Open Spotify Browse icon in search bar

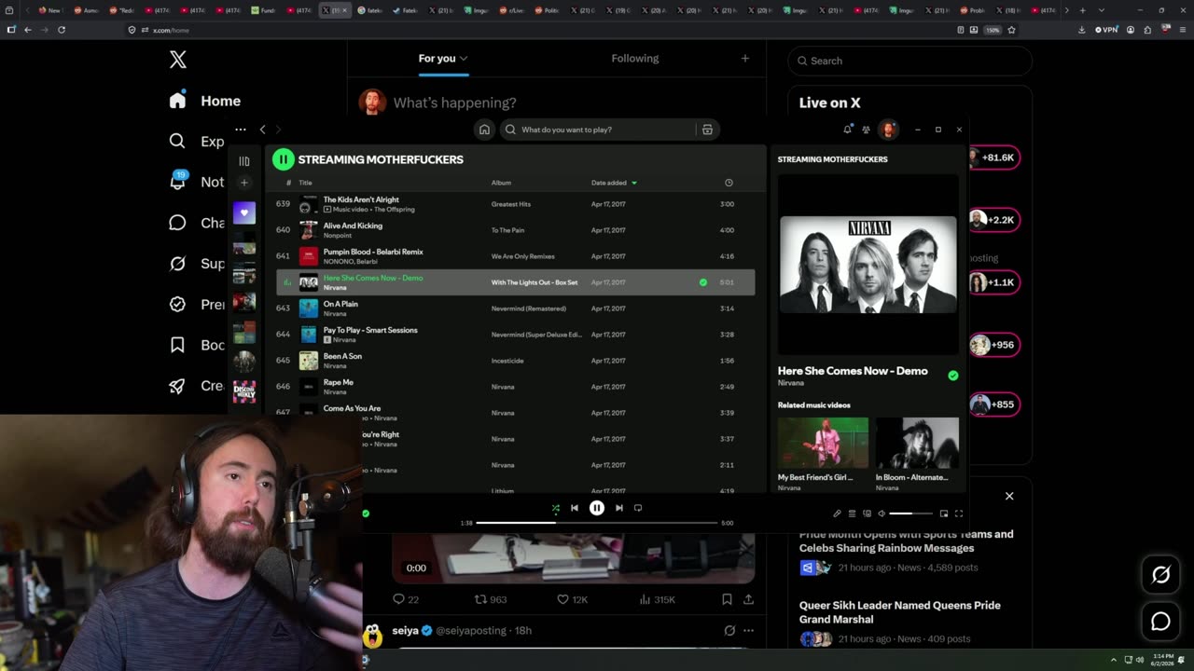point(707,130)
